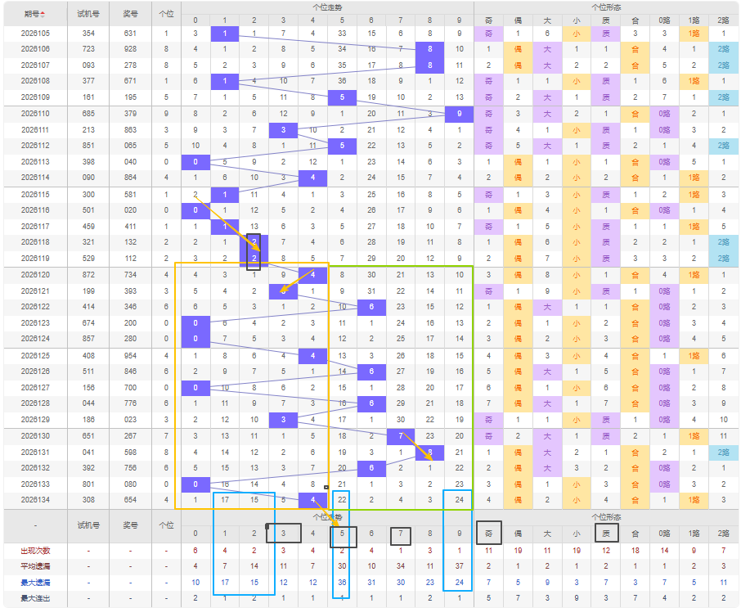This screenshot has height=608, width=741.
Task: Click the 平均遗漏 row label
Action: point(35,566)
